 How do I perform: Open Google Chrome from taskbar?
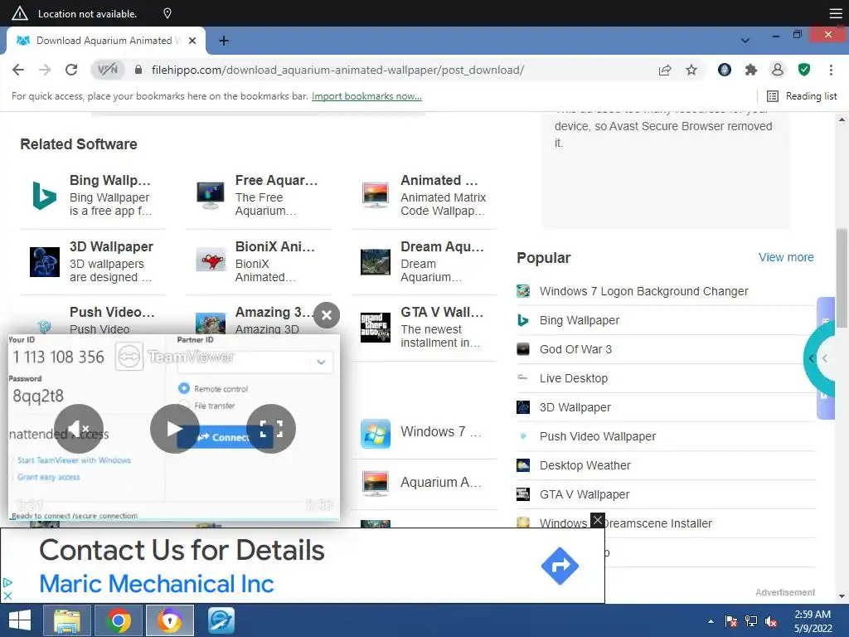119,620
